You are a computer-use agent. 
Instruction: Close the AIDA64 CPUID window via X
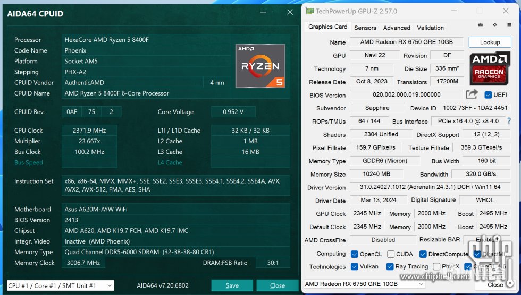click(x=290, y=12)
